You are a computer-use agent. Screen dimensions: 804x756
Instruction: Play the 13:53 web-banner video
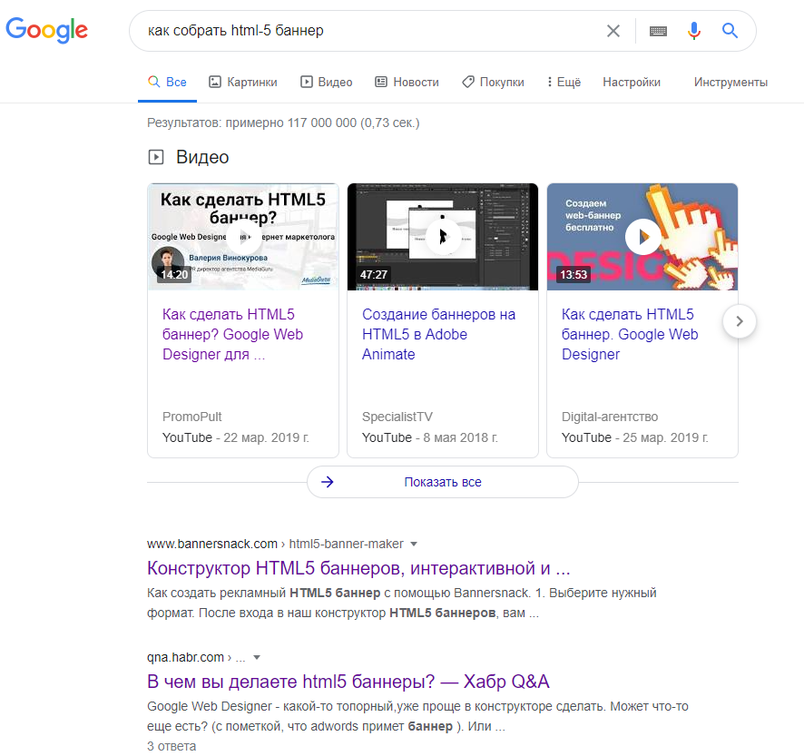tap(642, 237)
